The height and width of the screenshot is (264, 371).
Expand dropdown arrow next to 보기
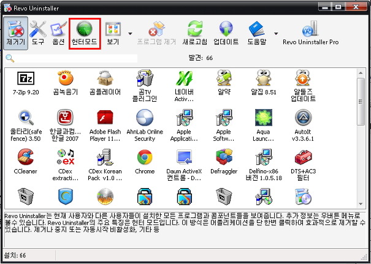(130, 34)
